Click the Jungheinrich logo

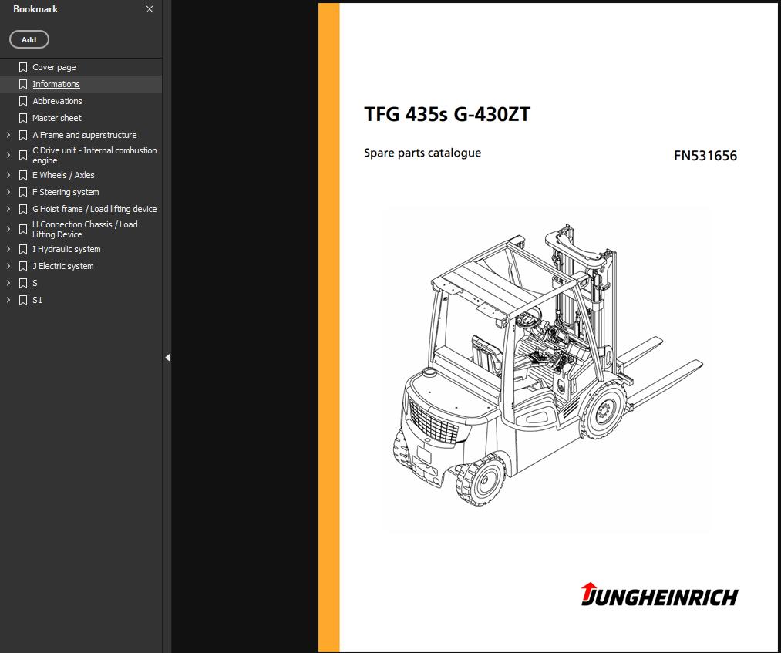coord(659,594)
